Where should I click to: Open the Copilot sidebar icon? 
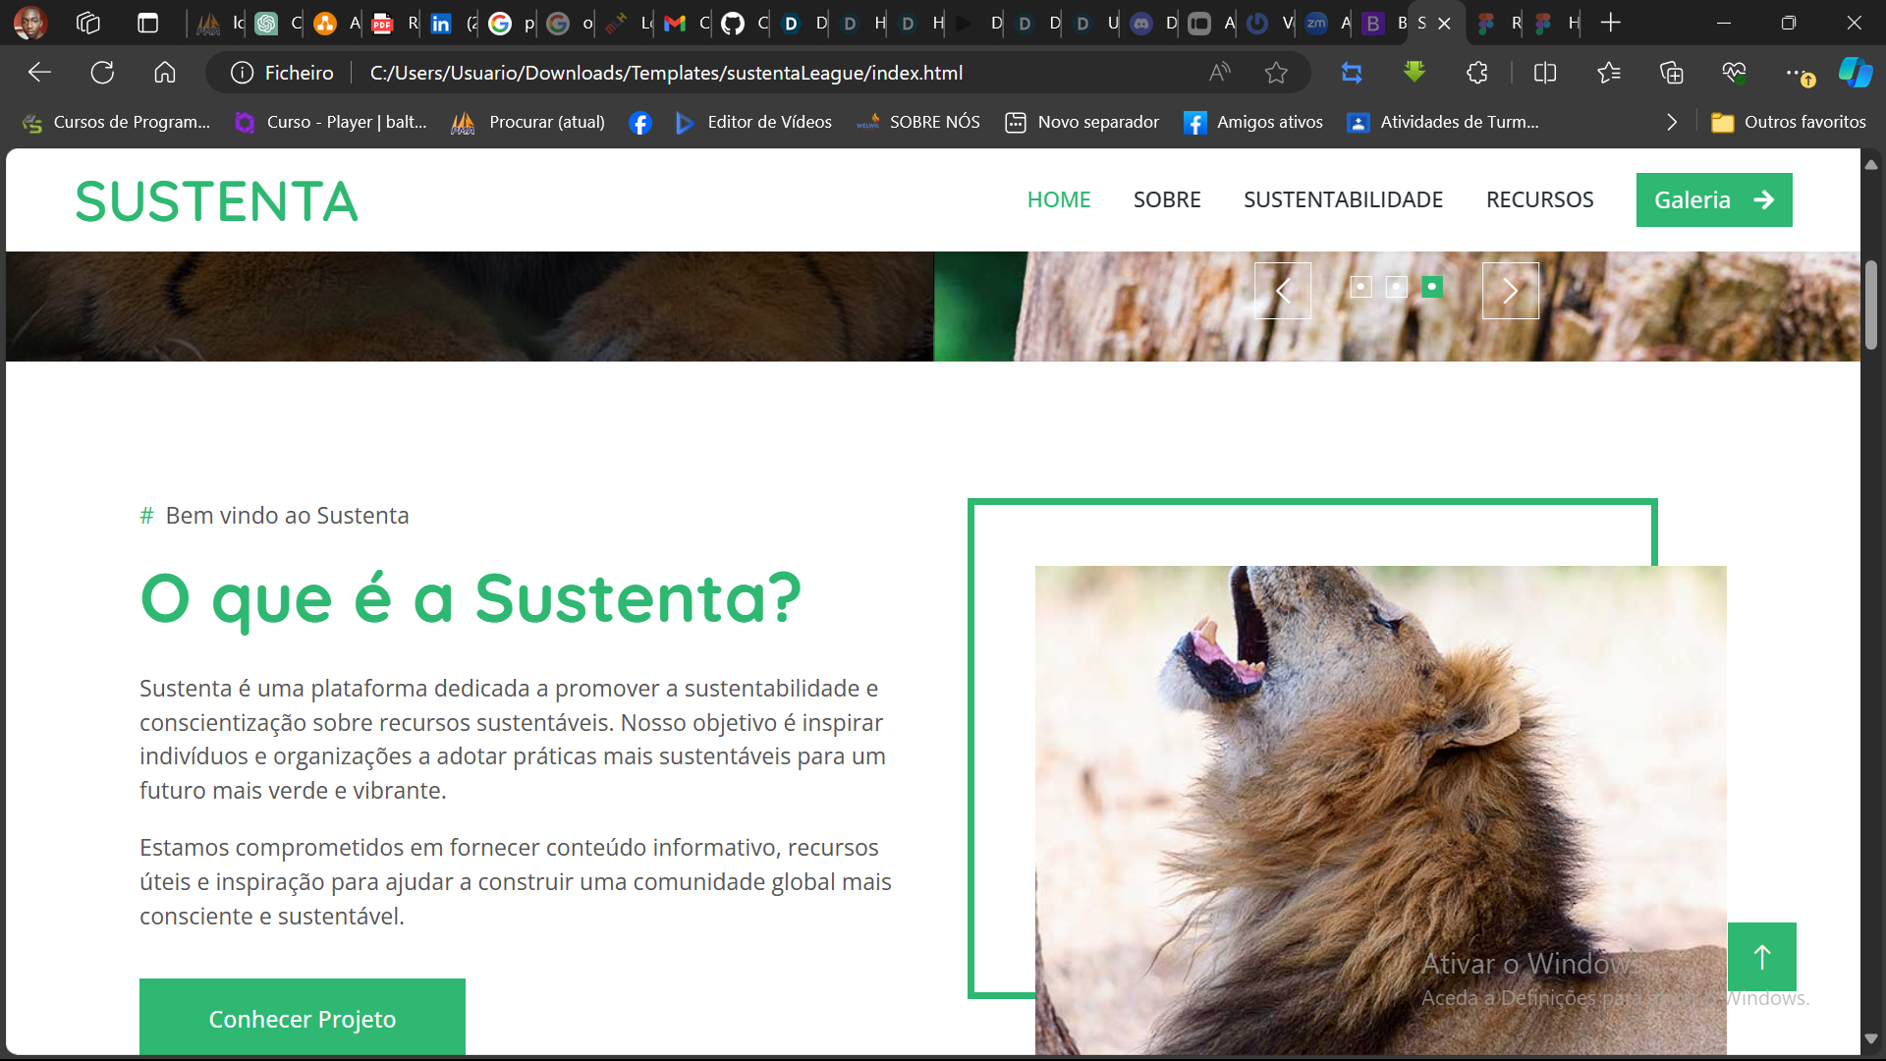point(1855,73)
